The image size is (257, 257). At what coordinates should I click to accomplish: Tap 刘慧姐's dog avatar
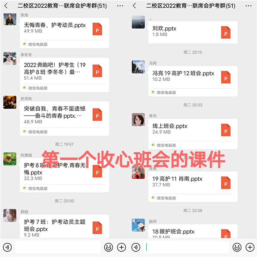point(10,159)
